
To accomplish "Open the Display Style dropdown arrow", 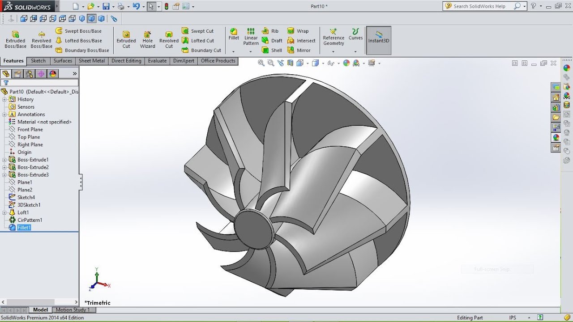I will pyautogui.click(x=322, y=64).
